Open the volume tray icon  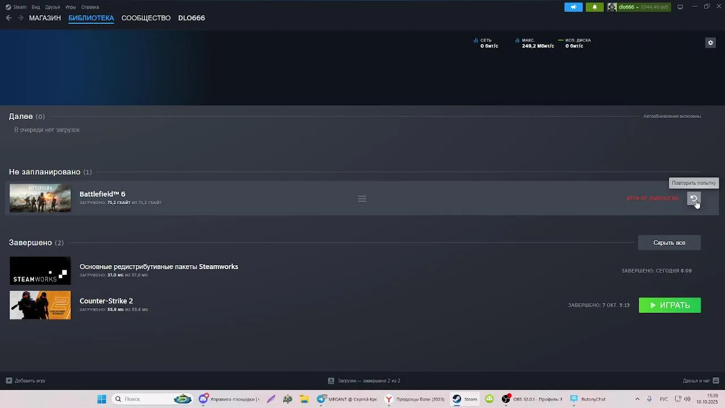687,399
